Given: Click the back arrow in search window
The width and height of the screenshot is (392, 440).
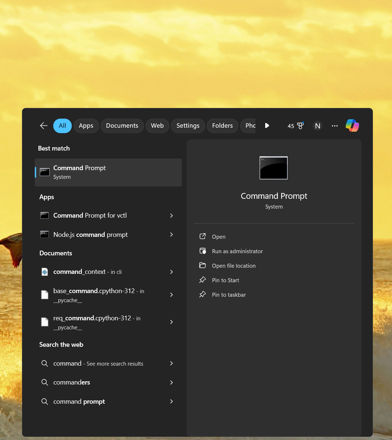Looking at the screenshot, I should [x=43, y=126].
